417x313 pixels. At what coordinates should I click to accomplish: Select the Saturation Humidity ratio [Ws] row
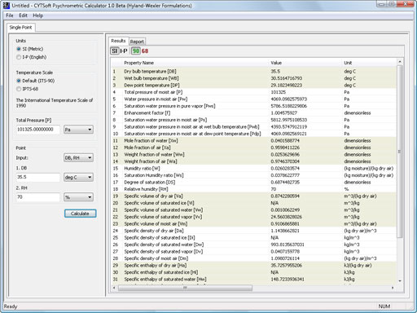point(253,175)
